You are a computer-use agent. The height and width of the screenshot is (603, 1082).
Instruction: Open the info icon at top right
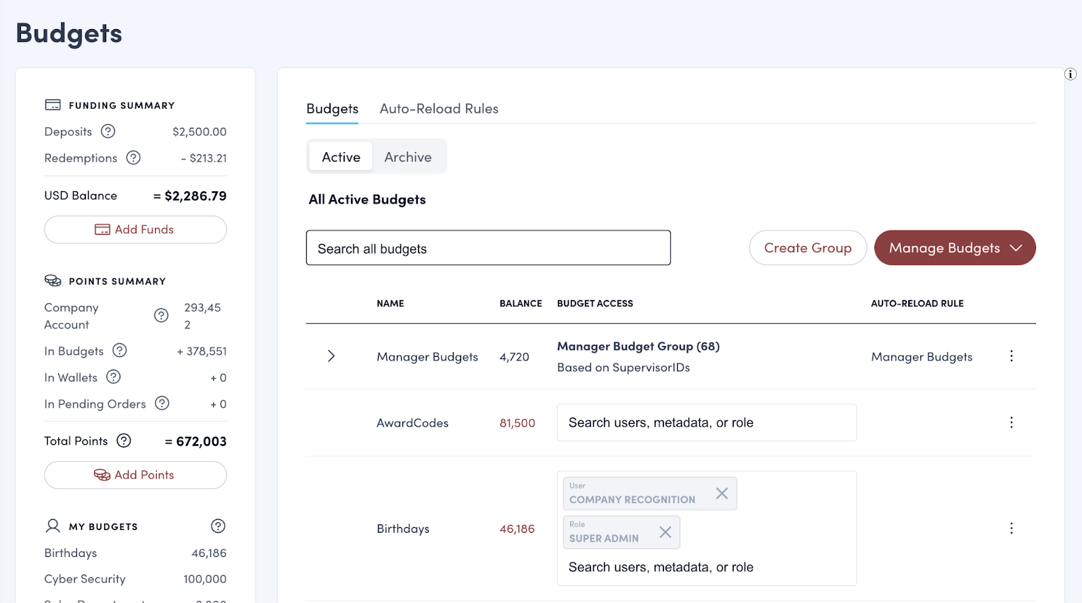(1070, 74)
